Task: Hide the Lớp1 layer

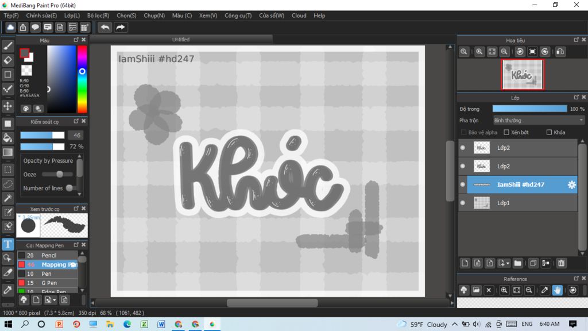Action: pyautogui.click(x=463, y=203)
